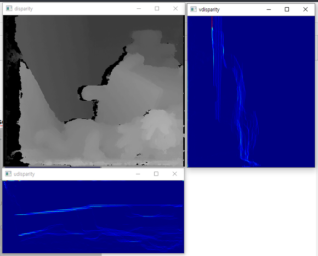Viewport: 318px width, 256px height.
Task: Click the disparity window app icon
Action: coord(9,9)
